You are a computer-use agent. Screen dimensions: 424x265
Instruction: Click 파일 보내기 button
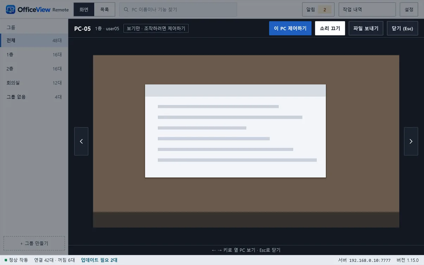tap(366, 28)
